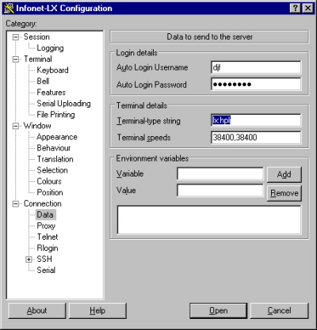
Task: Select the Position category
Action: 50,192
